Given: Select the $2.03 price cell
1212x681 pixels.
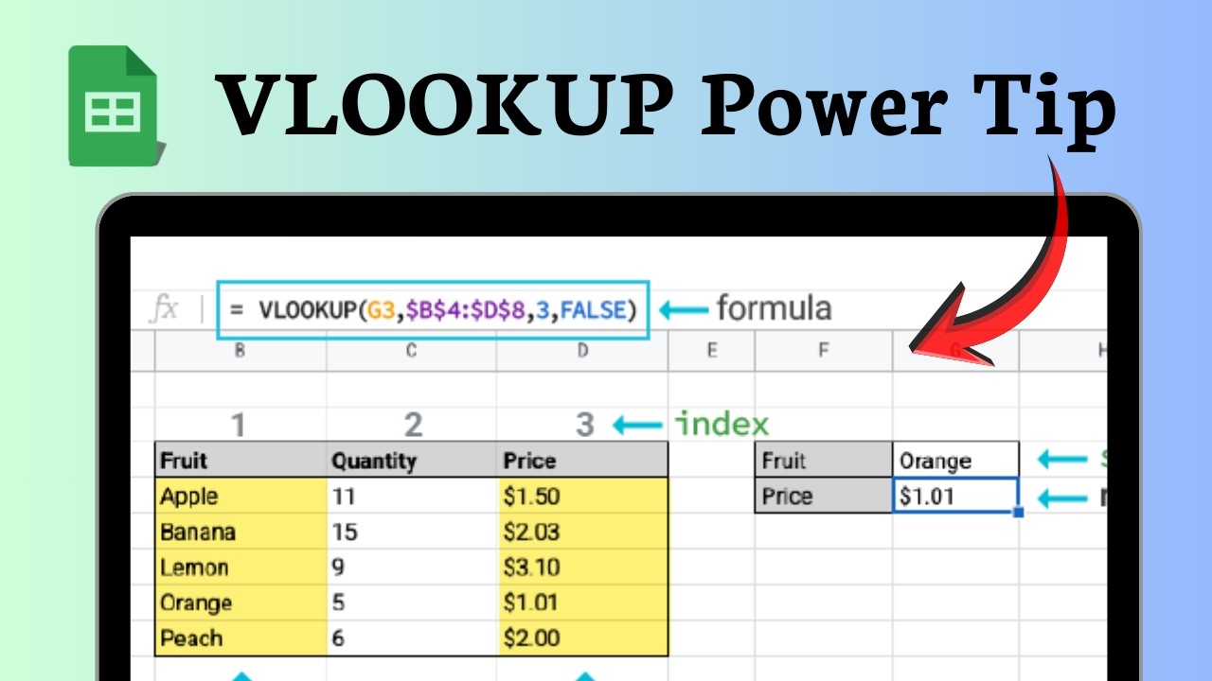Looking at the screenshot, I should point(582,532).
